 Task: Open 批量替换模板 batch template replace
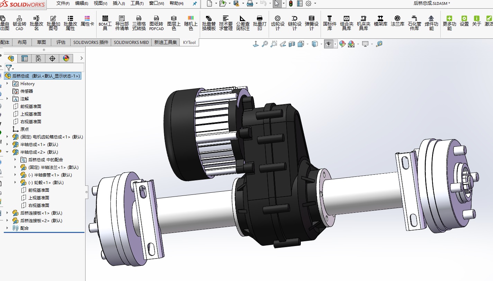pyautogui.click(x=209, y=23)
